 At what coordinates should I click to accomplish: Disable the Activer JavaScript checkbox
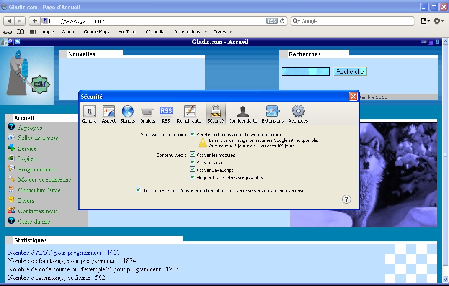tap(193, 170)
